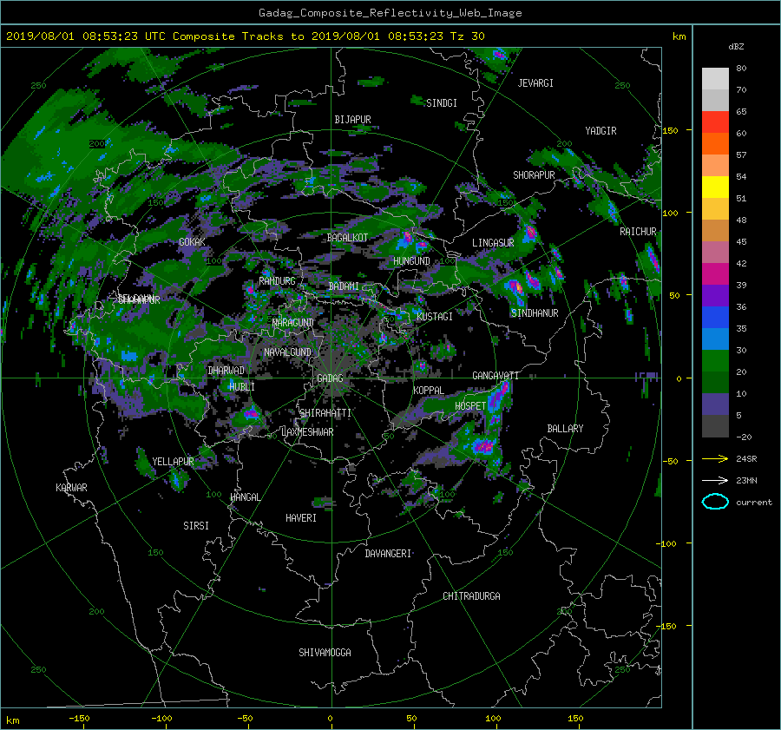
Task: Click the RAMDURG city label
Action: click(277, 281)
